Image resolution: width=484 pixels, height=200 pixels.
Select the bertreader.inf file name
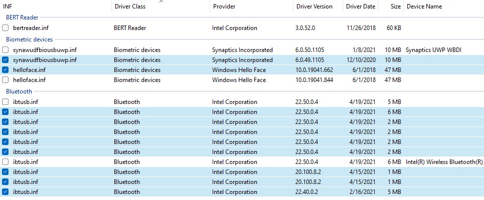coord(31,28)
